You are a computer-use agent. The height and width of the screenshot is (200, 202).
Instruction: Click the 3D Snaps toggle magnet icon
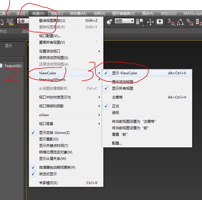coord(171,22)
